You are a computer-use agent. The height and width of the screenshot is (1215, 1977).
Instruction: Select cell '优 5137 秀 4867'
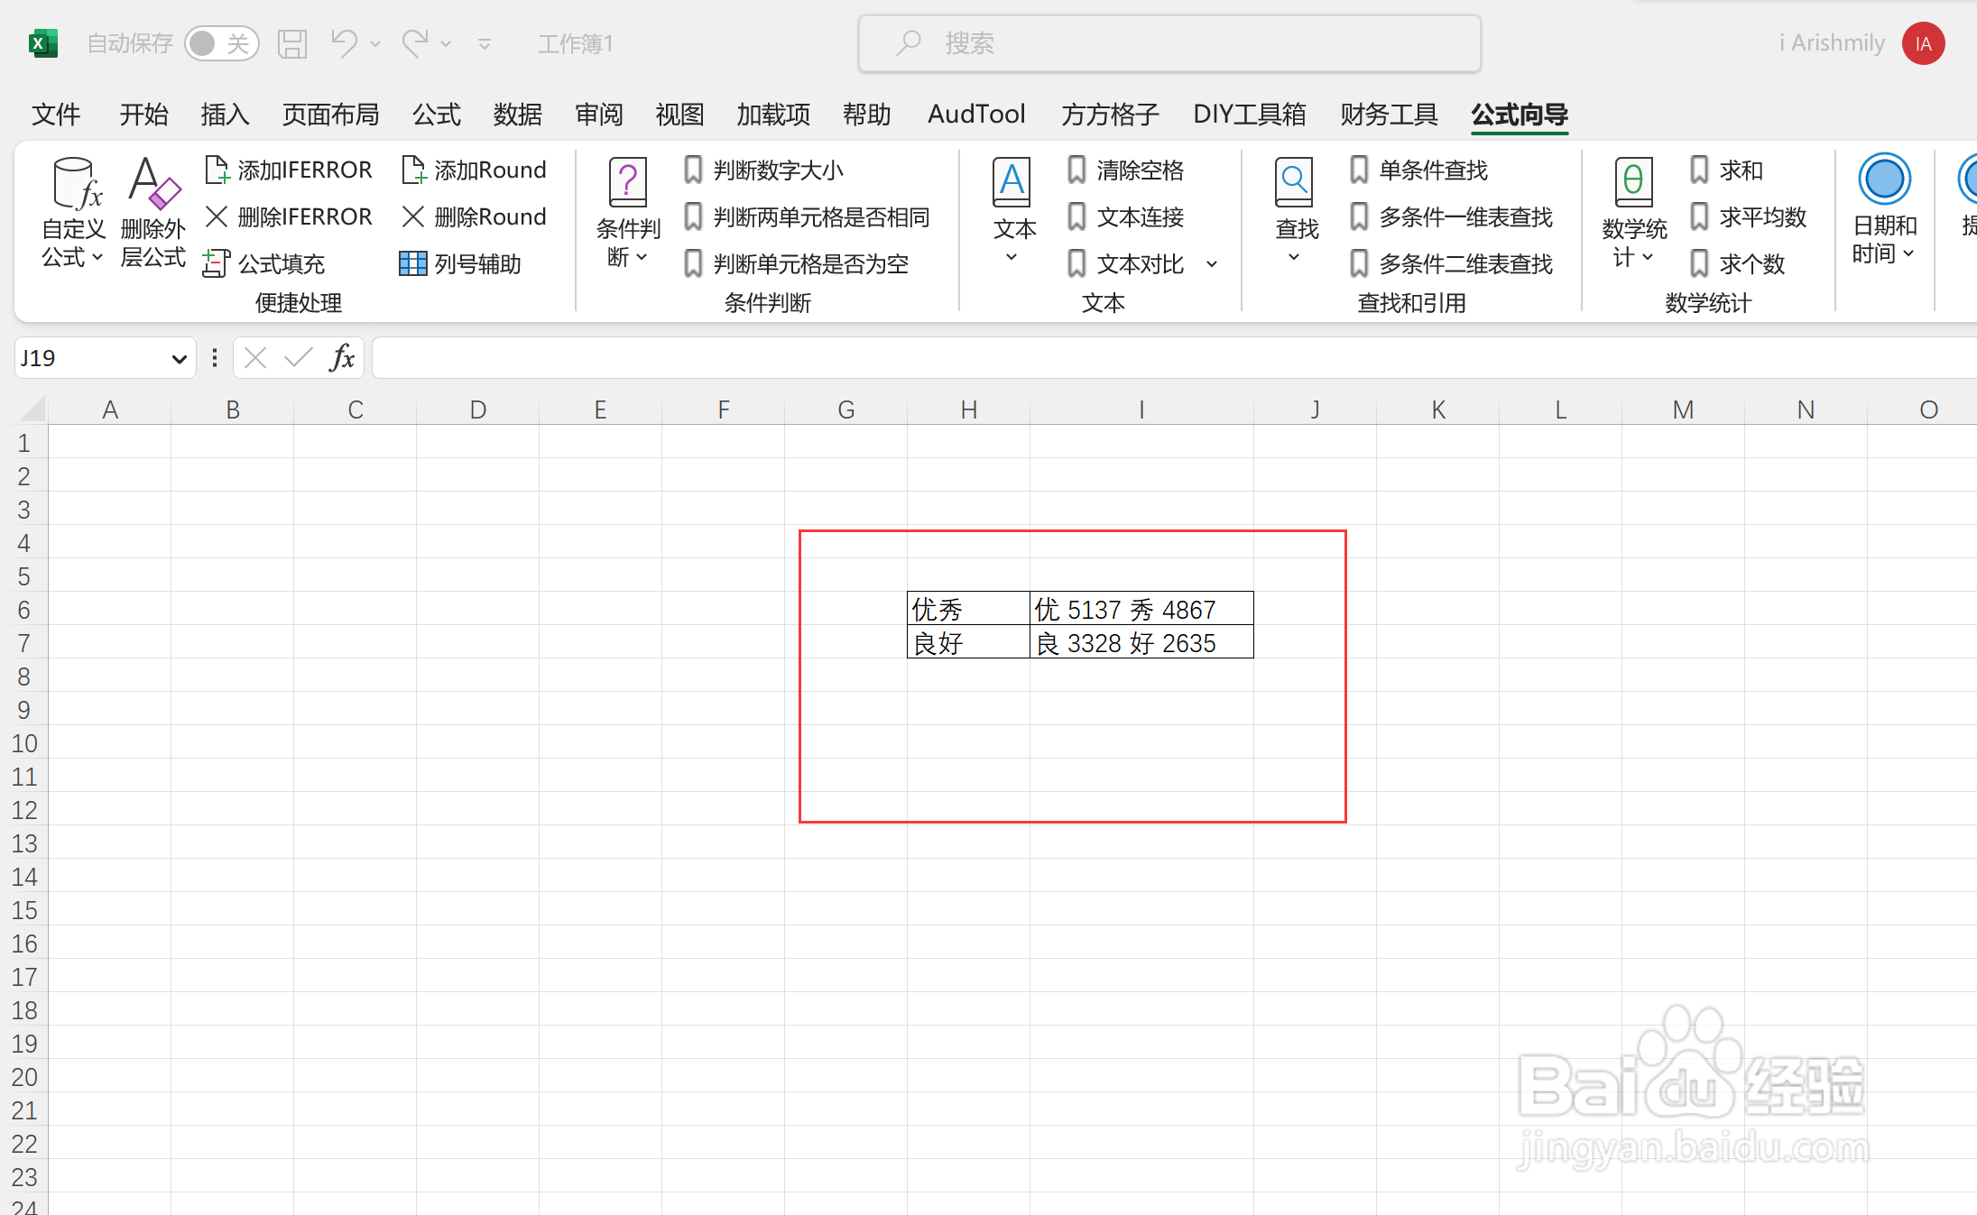1141,610
